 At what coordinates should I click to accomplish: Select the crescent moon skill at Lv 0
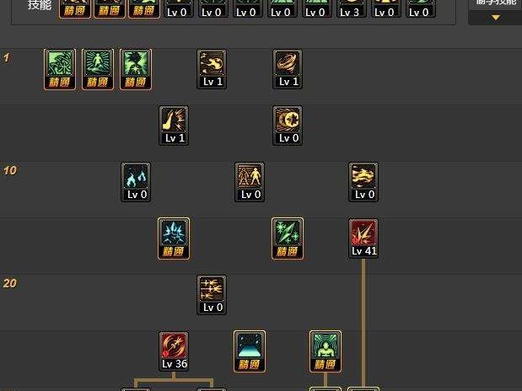pos(288,126)
